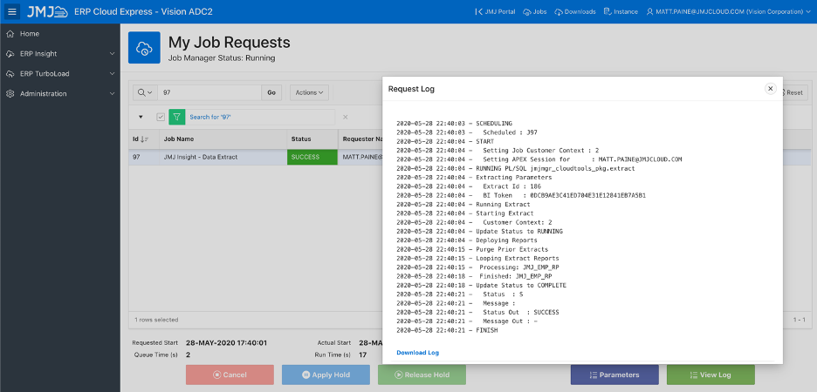Click the 'Extract Id : 186' log line

(x=469, y=186)
